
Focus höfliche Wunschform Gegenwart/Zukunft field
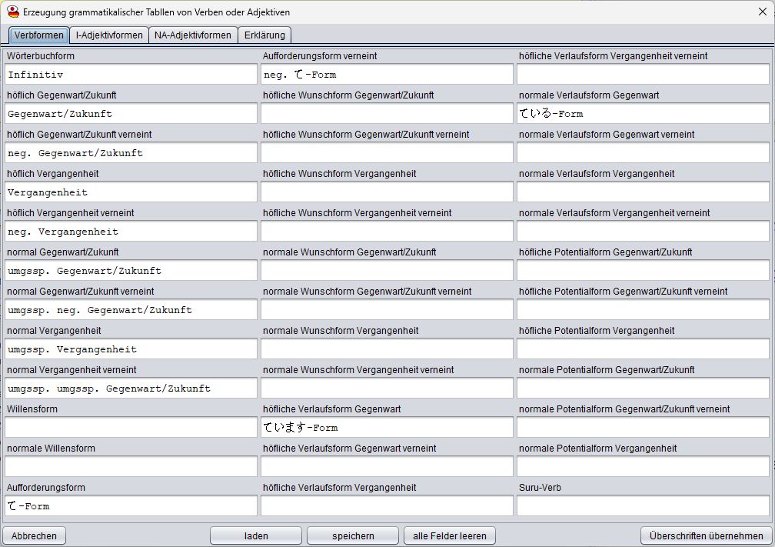(387, 114)
